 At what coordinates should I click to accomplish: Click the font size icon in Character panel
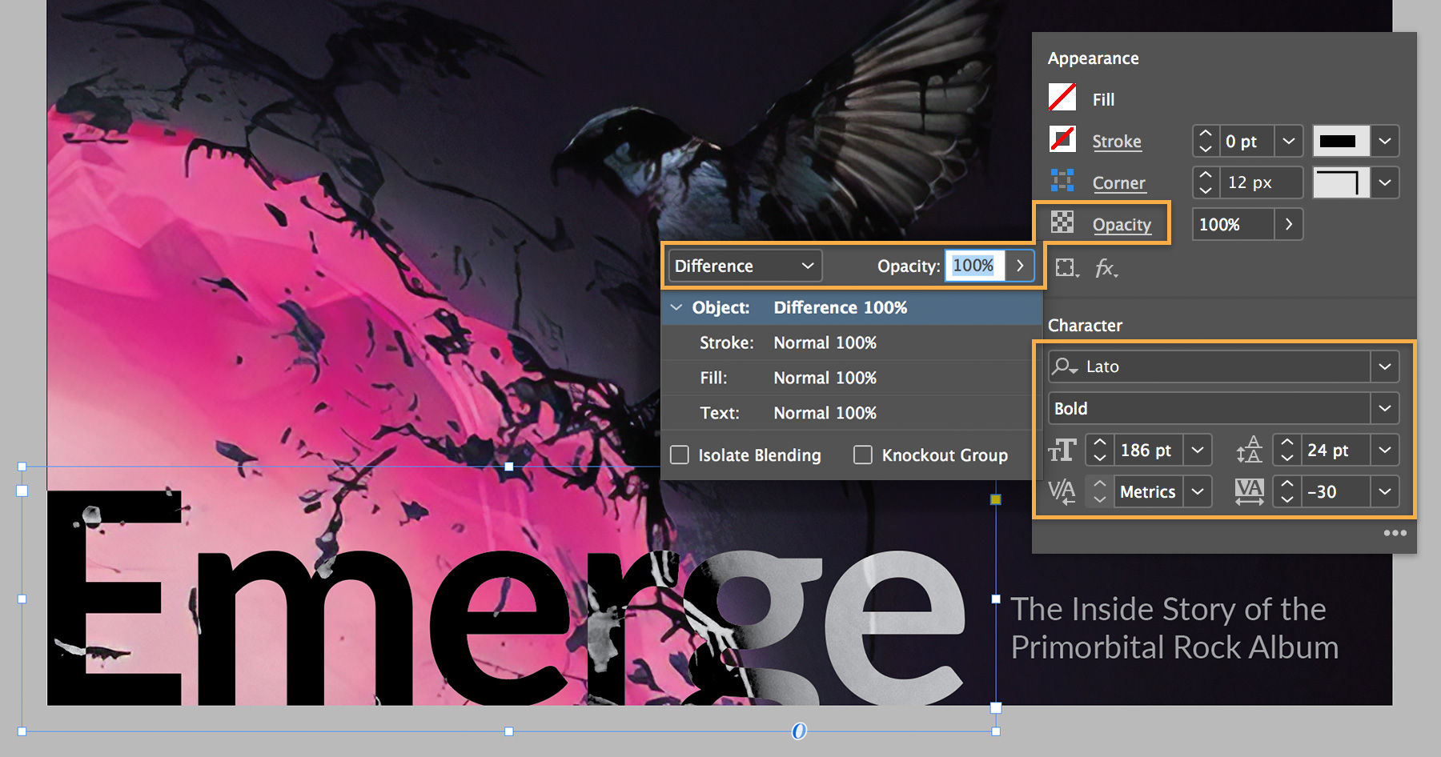(x=1062, y=450)
